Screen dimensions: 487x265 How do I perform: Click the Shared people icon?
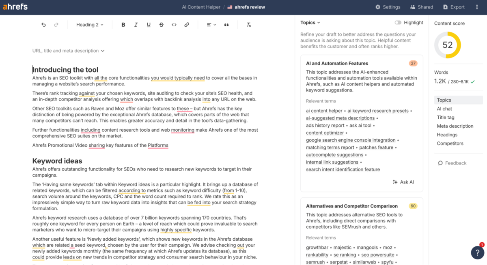tap(413, 7)
